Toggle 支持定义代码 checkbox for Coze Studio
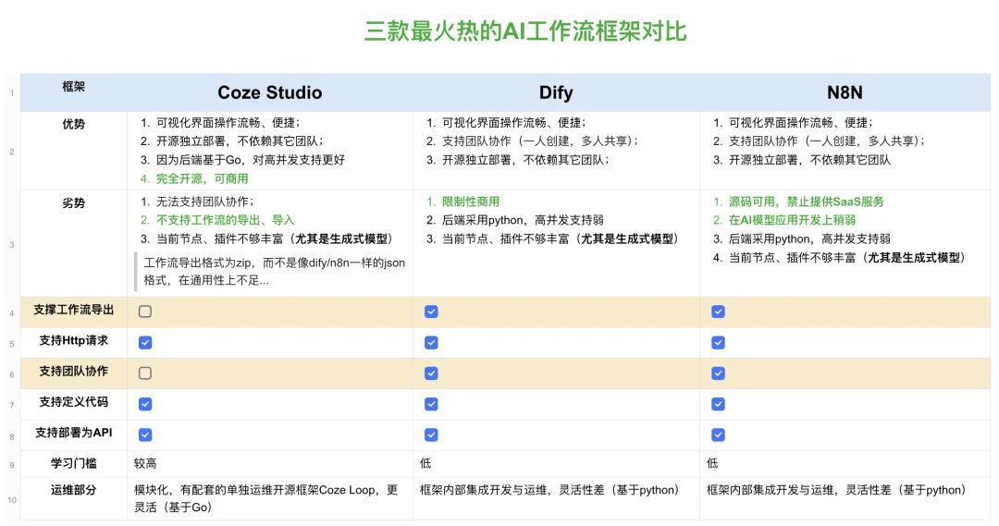The height and width of the screenshot is (526, 999). [145, 404]
